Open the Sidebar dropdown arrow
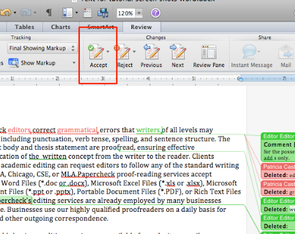This screenshot has height=234, width=295. click(x=77, y=13)
